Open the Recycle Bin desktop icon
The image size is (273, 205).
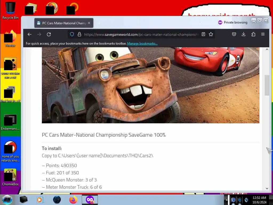tap(10, 10)
